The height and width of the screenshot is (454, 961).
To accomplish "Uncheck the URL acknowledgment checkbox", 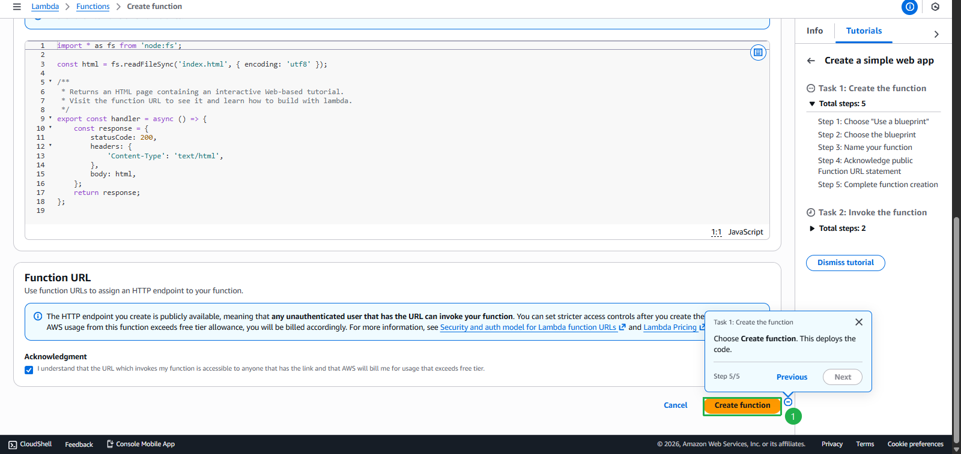I will 29,370.
